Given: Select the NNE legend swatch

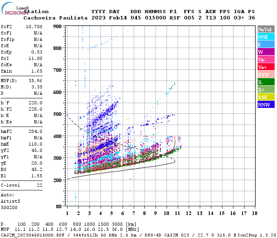Looking at the screenshot, I should 266,37.
